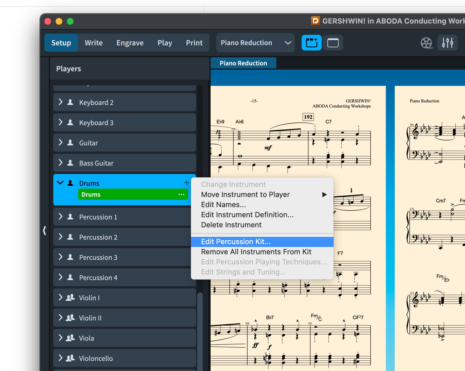Click the Players panel scrollbar
This screenshot has height=371, width=465.
(200, 331)
